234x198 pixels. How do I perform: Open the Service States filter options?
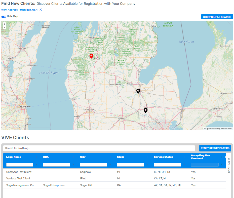tap(184, 165)
